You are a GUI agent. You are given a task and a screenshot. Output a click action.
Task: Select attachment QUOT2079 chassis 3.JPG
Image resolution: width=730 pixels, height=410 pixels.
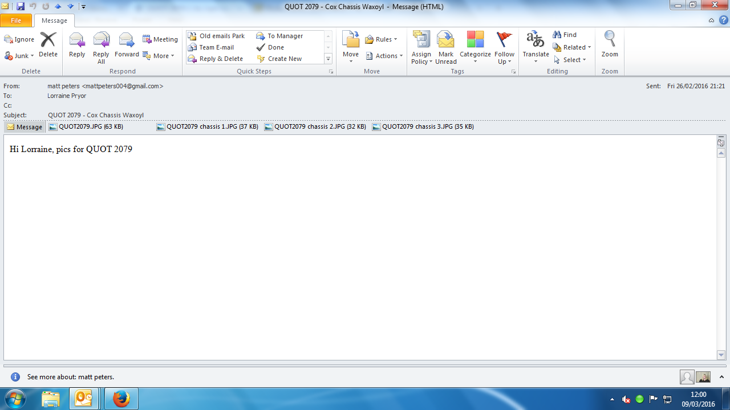tap(423, 127)
